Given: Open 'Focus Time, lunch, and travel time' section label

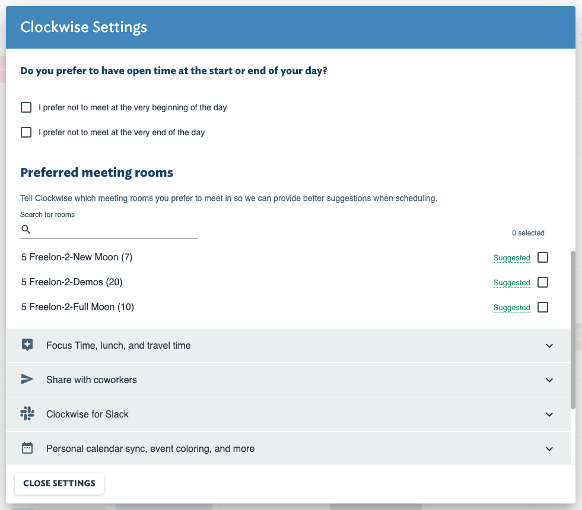Looking at the screenshot, I should [x=119, y=345].
